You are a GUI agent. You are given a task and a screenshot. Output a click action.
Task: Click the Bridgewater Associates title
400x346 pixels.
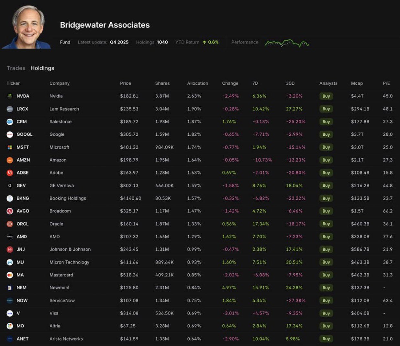(105, 25)
